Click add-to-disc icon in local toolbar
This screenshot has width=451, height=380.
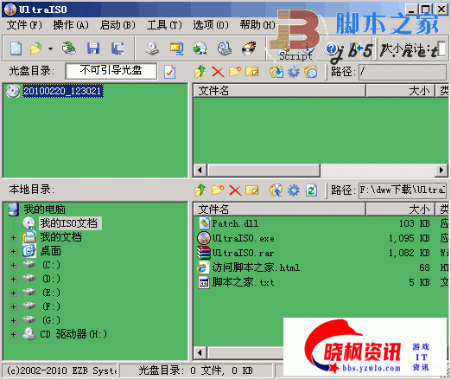coord(276,190)
